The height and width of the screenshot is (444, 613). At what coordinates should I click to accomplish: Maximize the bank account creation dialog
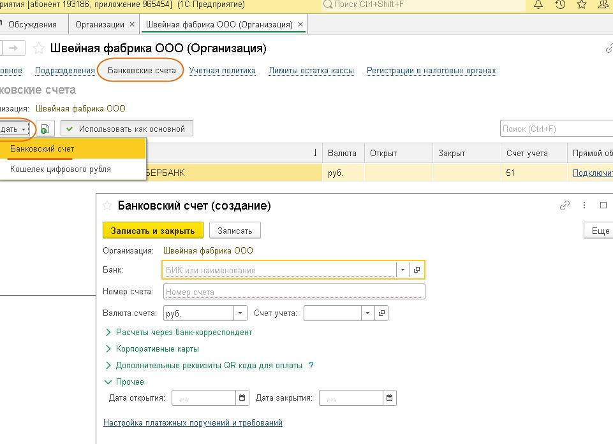[603, 205]
